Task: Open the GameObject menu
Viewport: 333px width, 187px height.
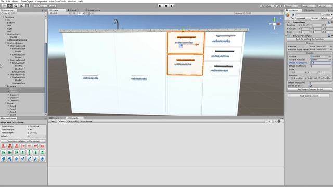Action: tap(27, 1)
